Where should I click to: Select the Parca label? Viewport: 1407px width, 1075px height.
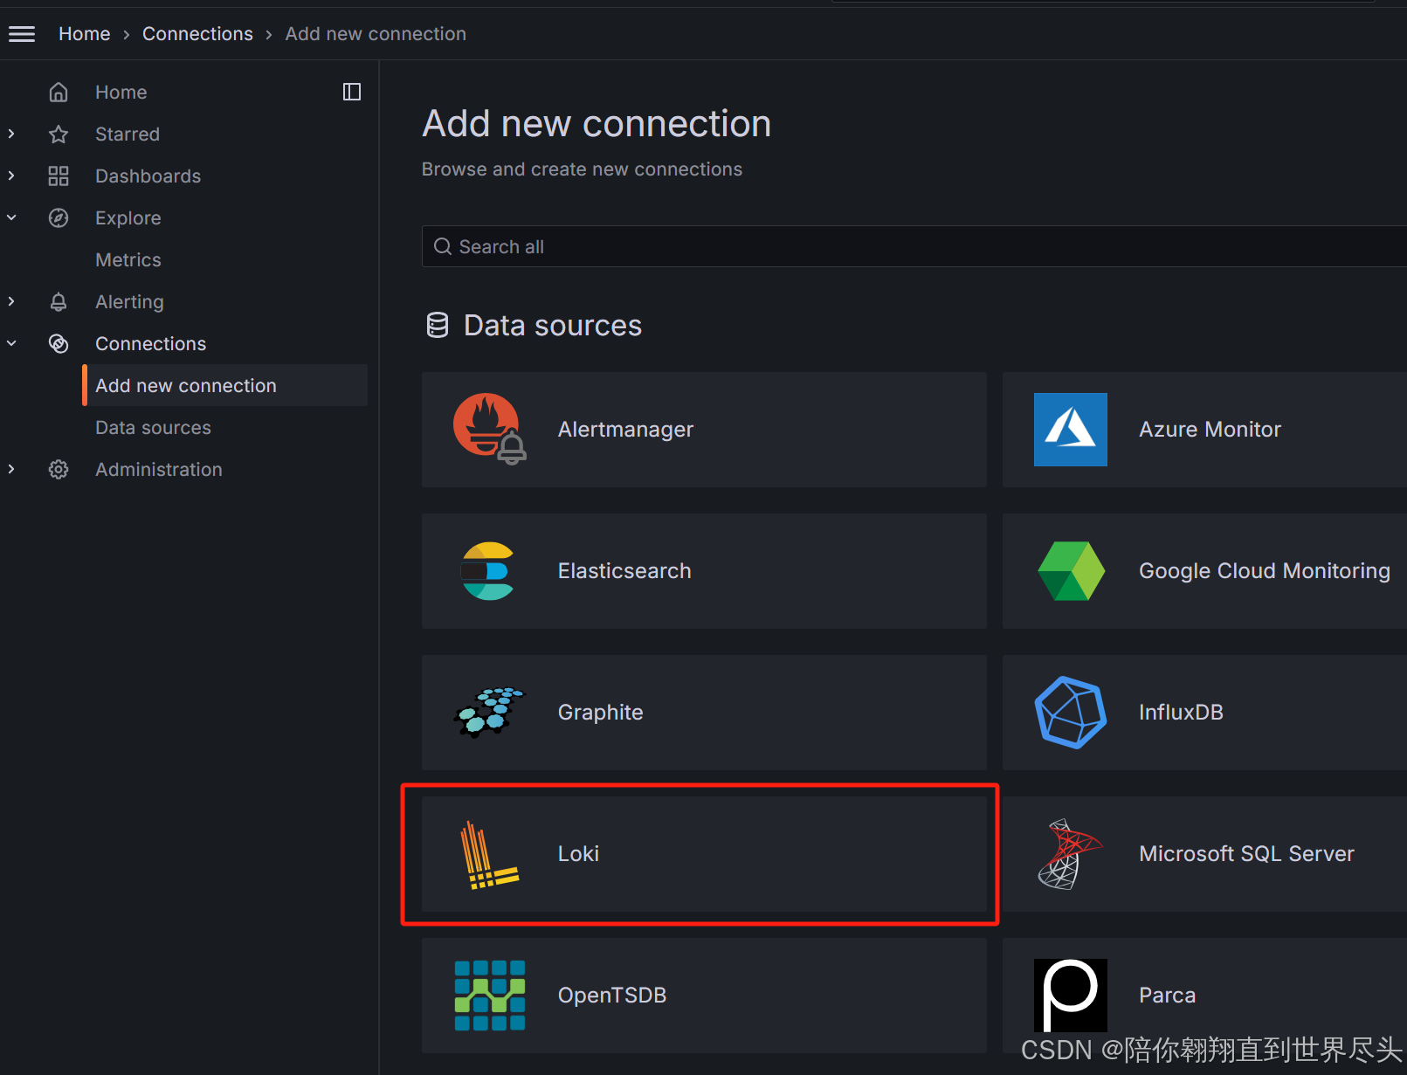[1167, 996]
